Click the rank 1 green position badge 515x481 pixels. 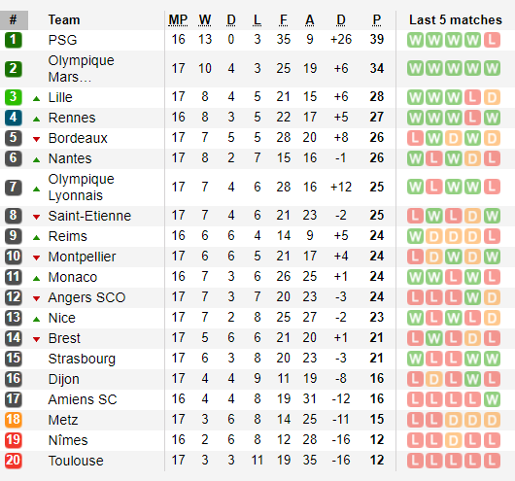point(14,40)
